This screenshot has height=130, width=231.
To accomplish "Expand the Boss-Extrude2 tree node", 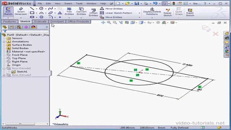I will coord(4,75).
